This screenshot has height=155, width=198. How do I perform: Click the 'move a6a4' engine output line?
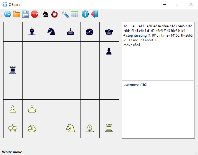point(132,45)
